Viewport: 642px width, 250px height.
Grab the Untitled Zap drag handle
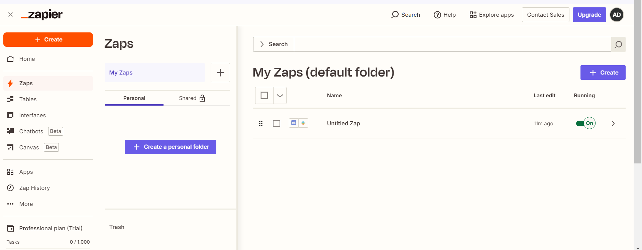coord(261,123)
